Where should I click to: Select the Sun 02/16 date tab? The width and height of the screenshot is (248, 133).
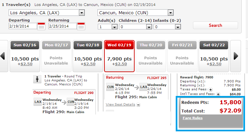click(x=25, y=56)
